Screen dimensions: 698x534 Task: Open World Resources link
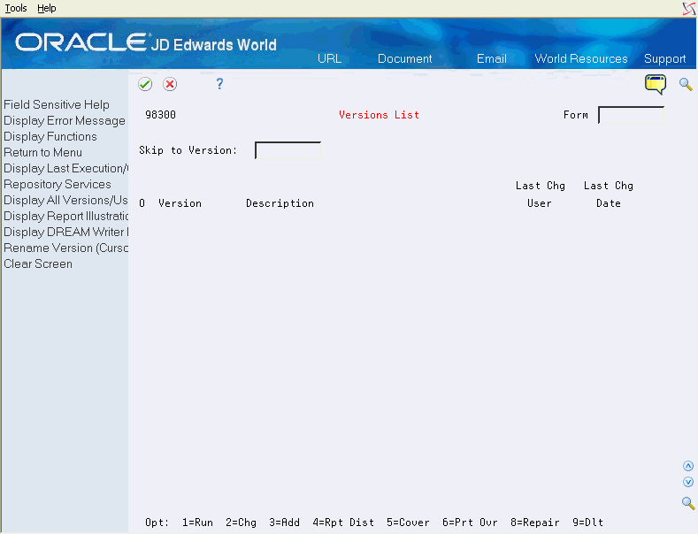(x=581, y=58)
